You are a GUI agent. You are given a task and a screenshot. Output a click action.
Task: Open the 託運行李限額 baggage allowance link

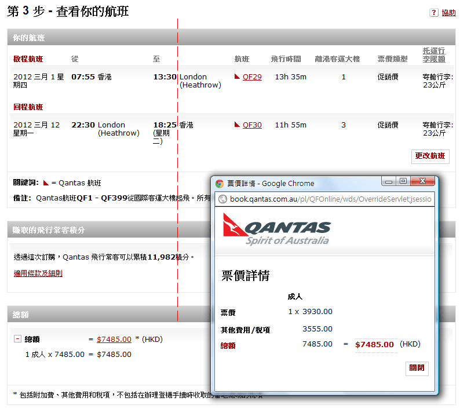point(434,54)
